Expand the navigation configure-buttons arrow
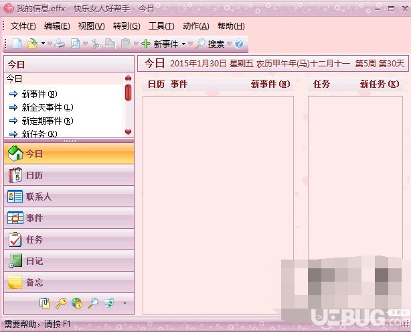The width and height of the screenshot is (411, 332). tap(125, 303)
